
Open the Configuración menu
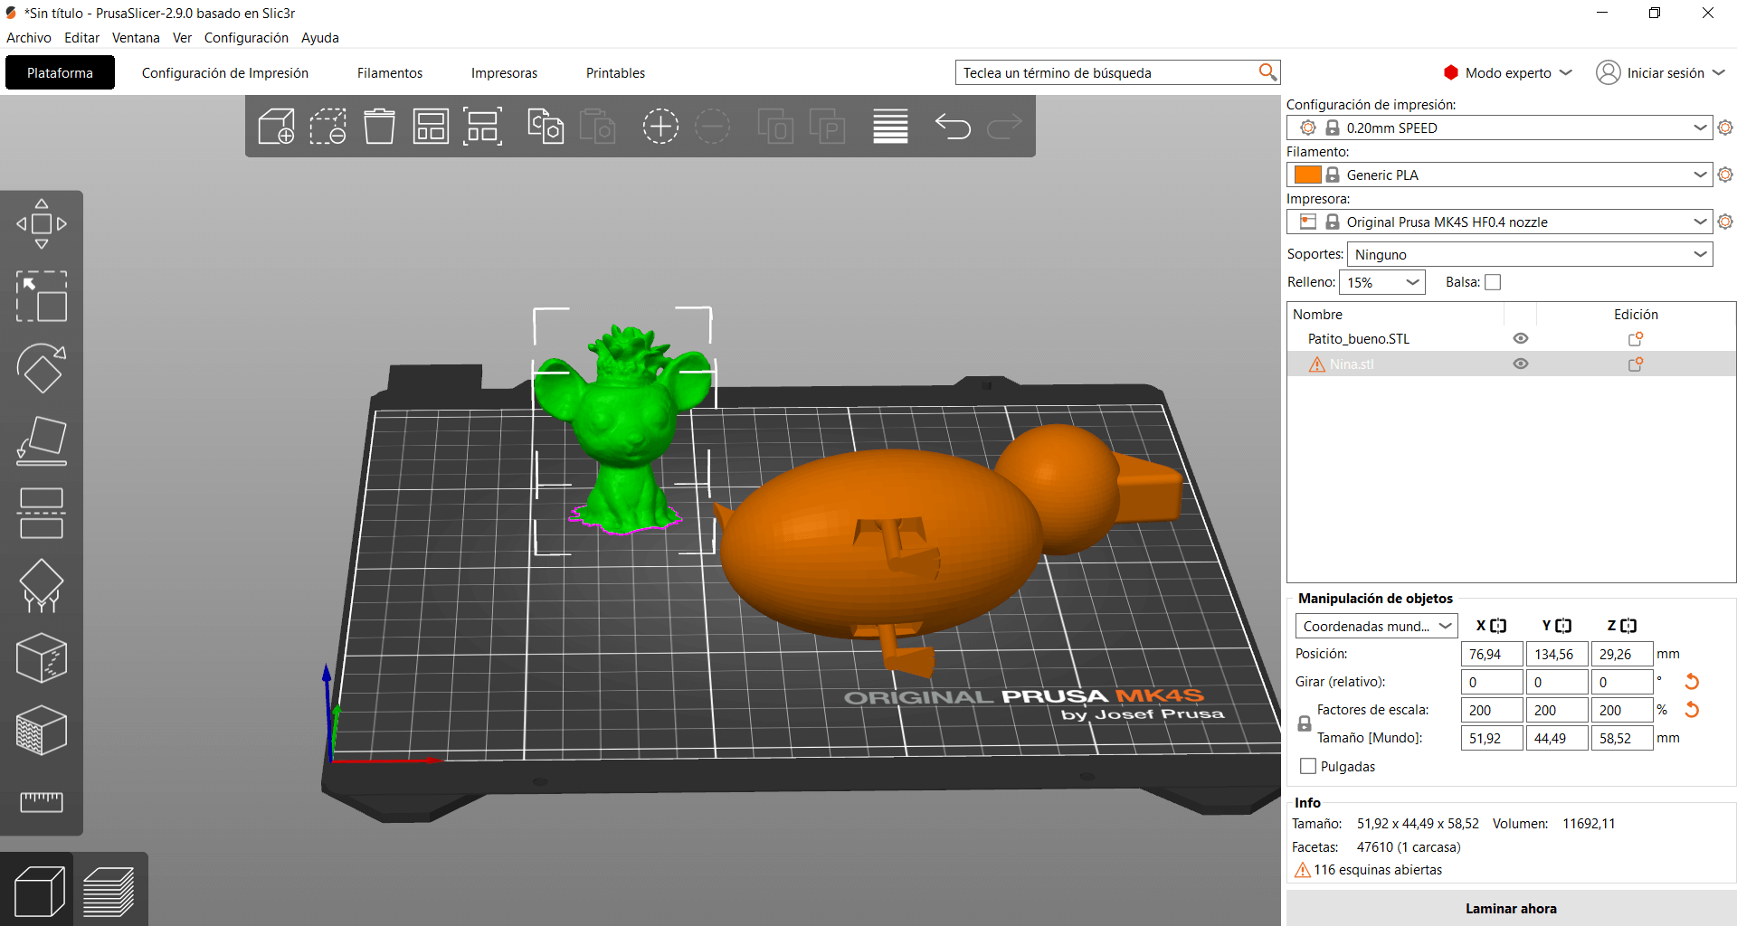(246, 38)
